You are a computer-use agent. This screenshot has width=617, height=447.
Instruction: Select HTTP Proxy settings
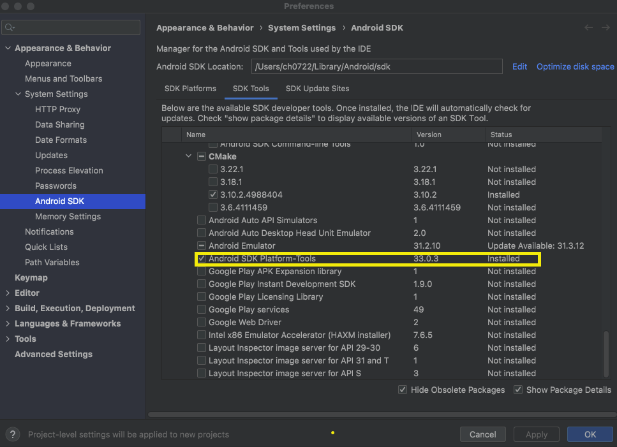[x=57, y=109]
